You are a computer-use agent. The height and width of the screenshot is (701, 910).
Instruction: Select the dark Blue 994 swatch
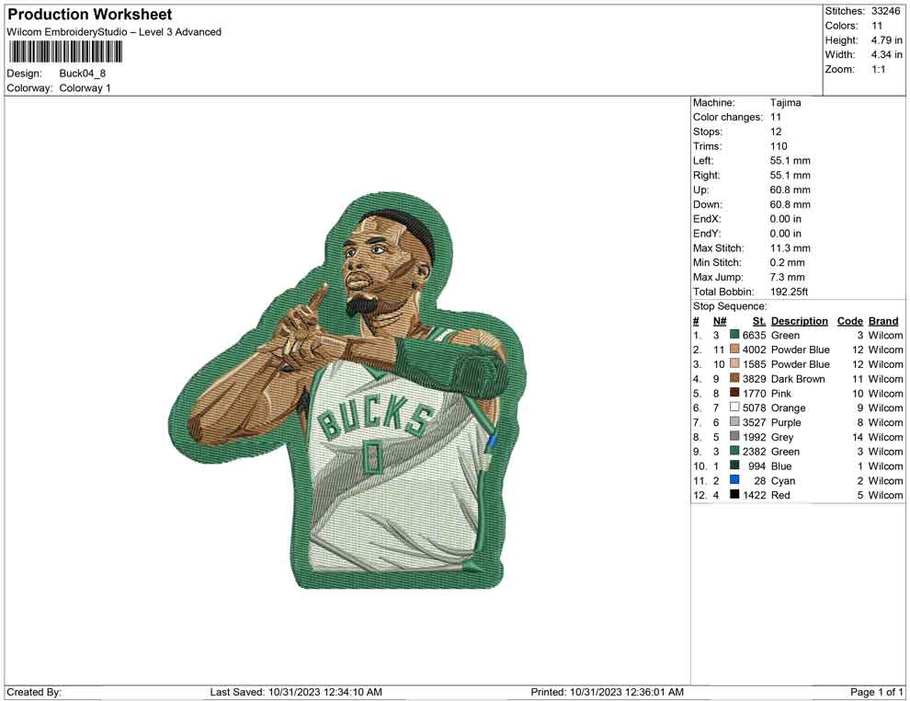pyautogui.click(x=734, y=465)
